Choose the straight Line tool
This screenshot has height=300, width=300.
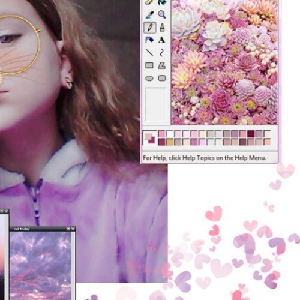point(149,53)
